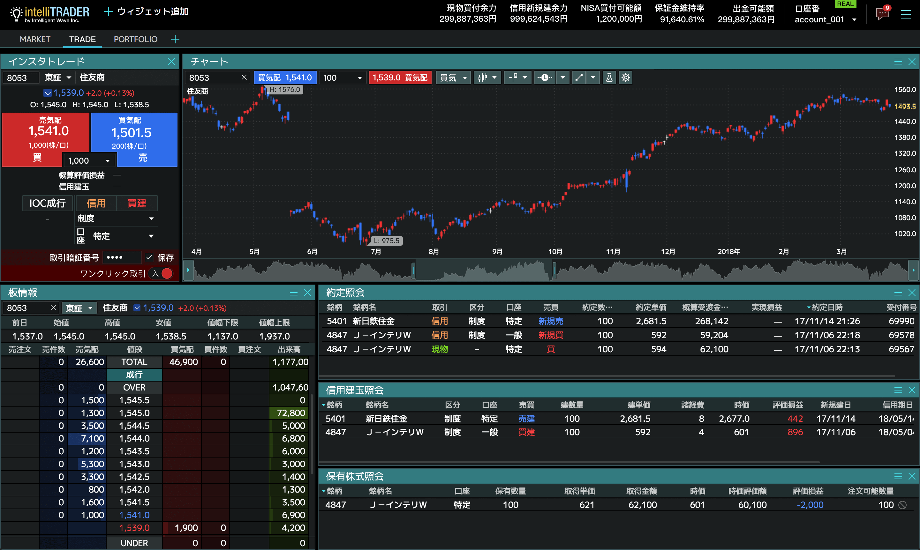Viewport: 920px width, 550px height.
Task: Open the チャート panel menu icon
Action: coord(898,62)
